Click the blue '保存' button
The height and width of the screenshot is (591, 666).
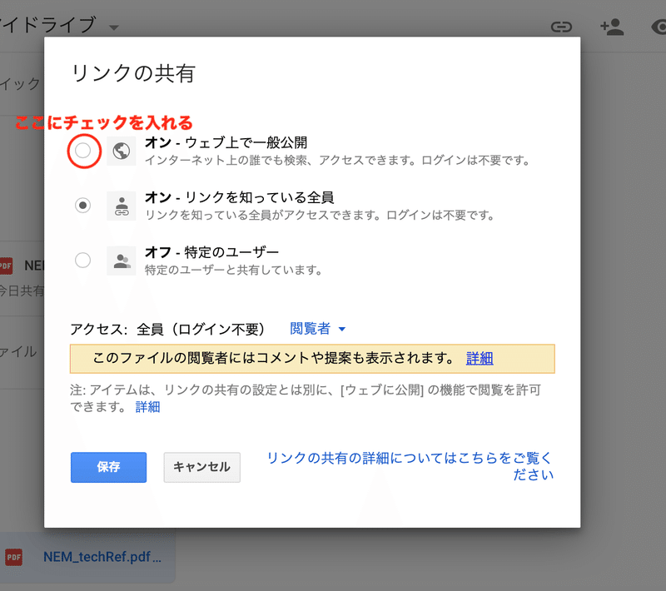[x=109, y=467]
